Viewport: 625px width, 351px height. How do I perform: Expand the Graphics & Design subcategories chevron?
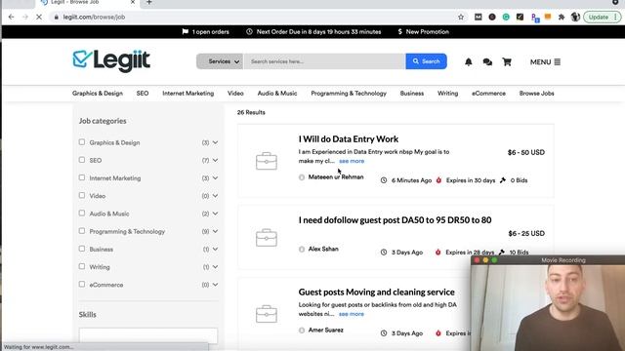pyautogui.click(x=215, y=142)
